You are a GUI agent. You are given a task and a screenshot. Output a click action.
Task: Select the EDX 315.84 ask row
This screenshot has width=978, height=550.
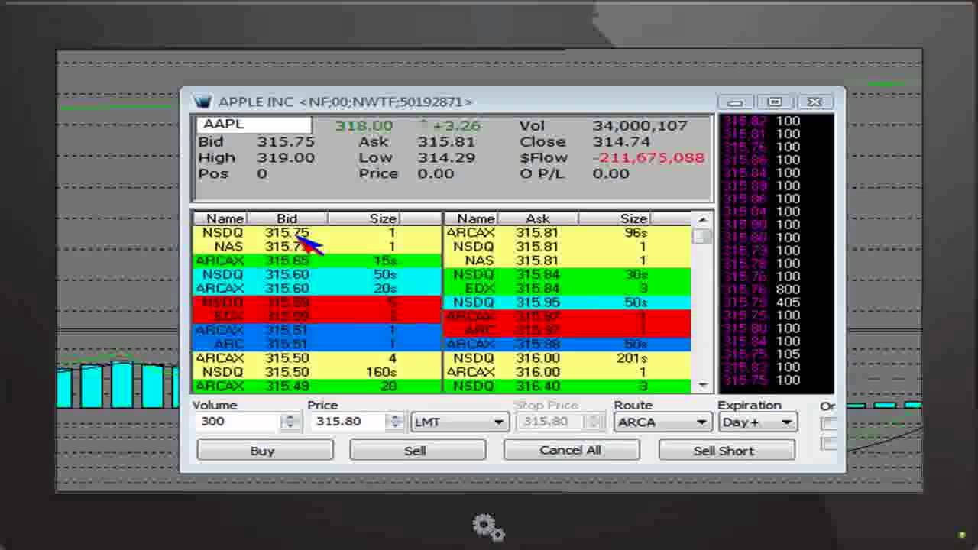click(x=567, y=288)
